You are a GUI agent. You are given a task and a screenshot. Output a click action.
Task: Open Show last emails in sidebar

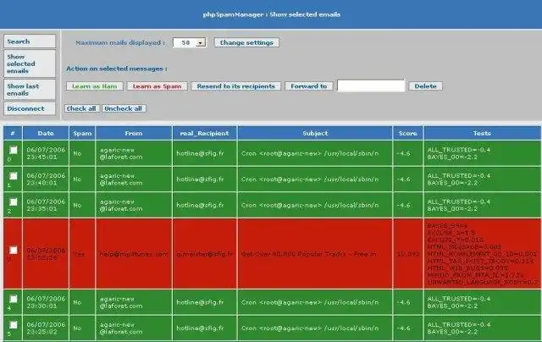(30, 90)
